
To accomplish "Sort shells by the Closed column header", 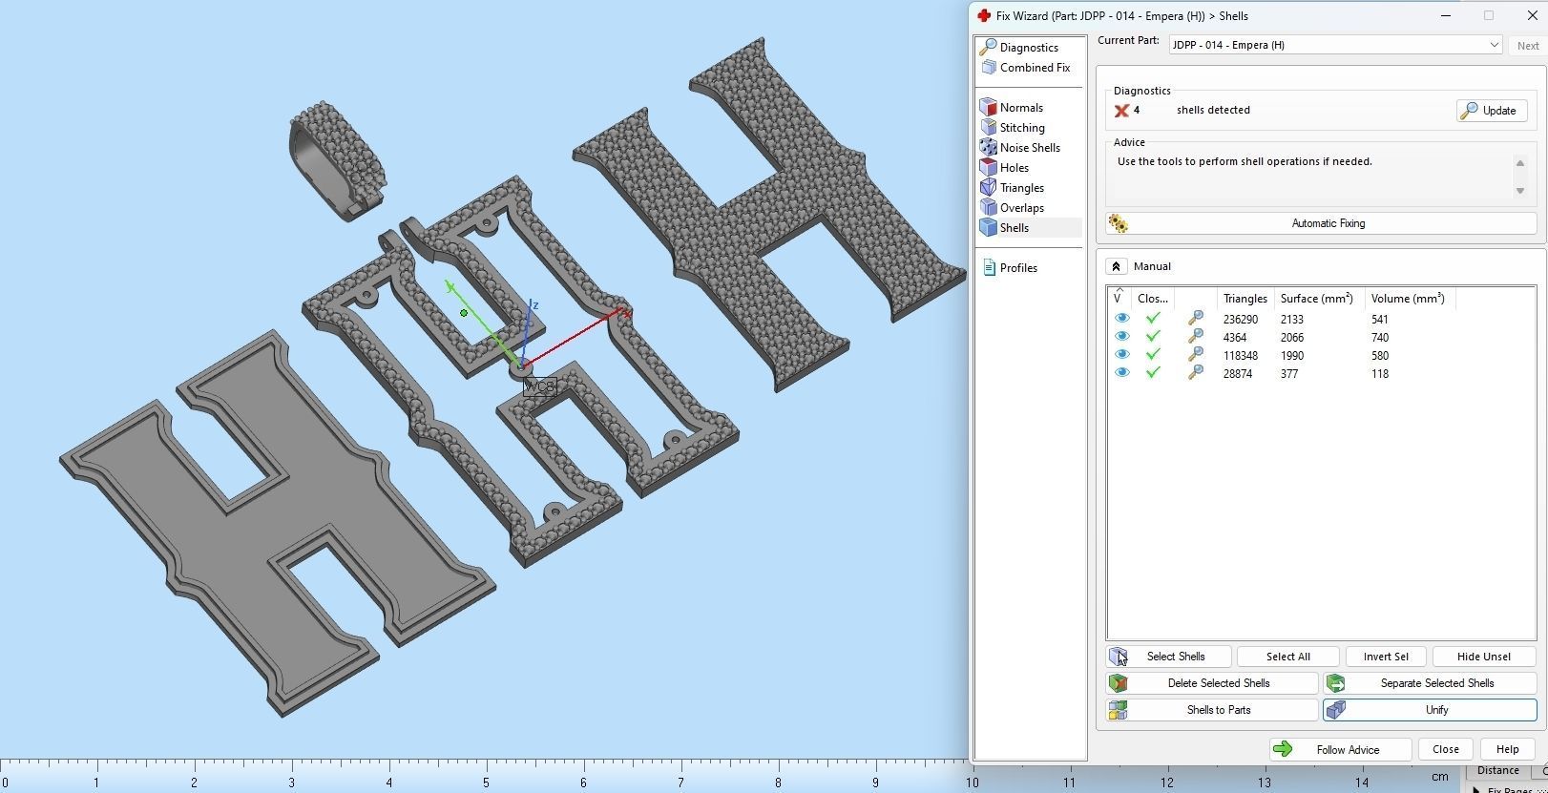I will pos(1153,299).
